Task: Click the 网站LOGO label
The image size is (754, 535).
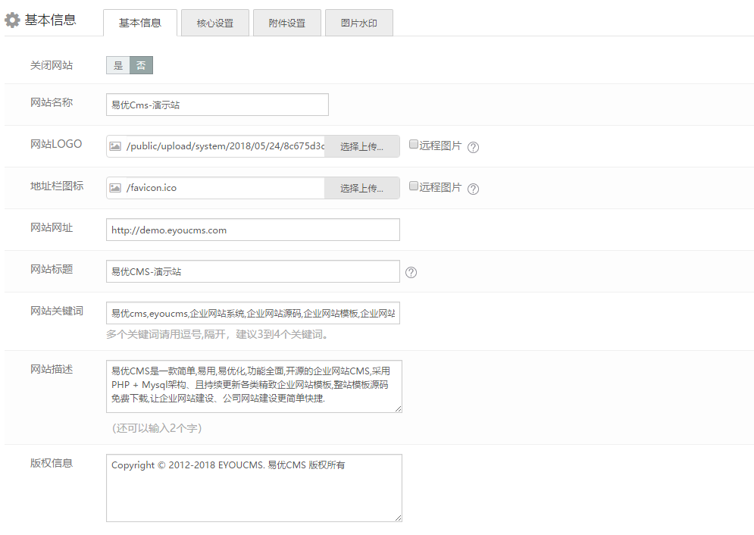Action: [x=56, y=144]
